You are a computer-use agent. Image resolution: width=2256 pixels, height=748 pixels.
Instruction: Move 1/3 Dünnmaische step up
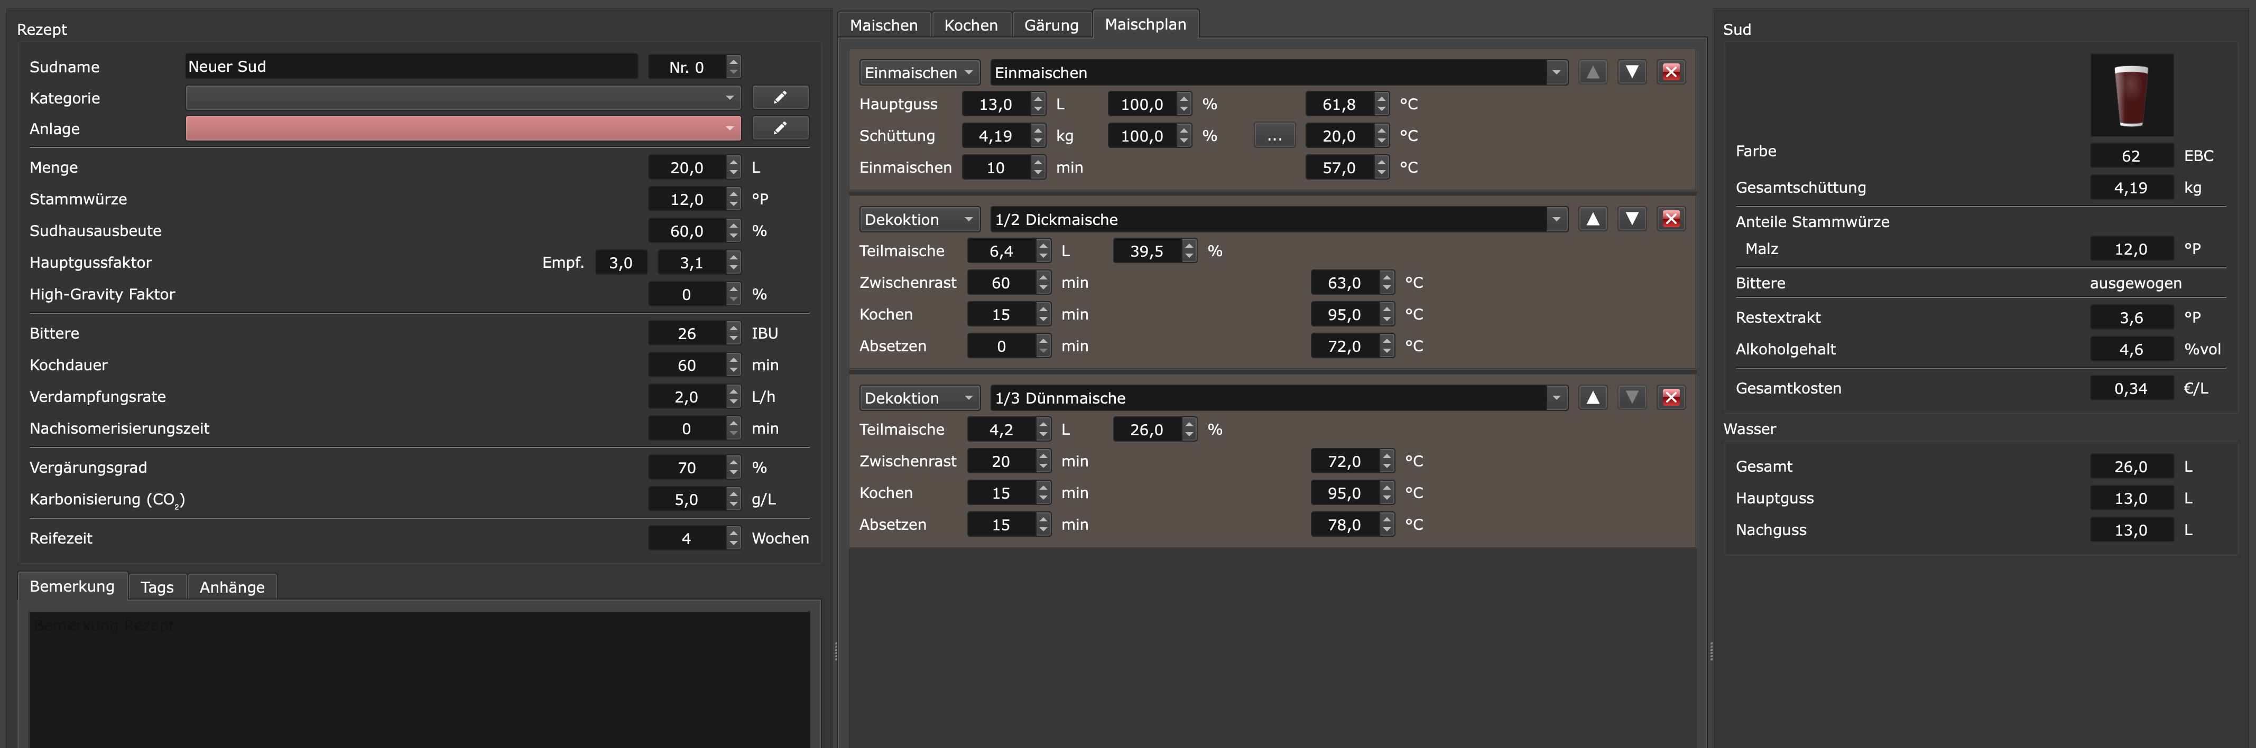coord(1592,398)
